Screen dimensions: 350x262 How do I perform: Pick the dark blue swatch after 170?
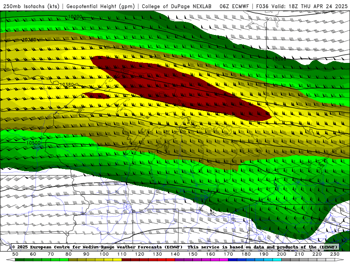pos(233,260)
